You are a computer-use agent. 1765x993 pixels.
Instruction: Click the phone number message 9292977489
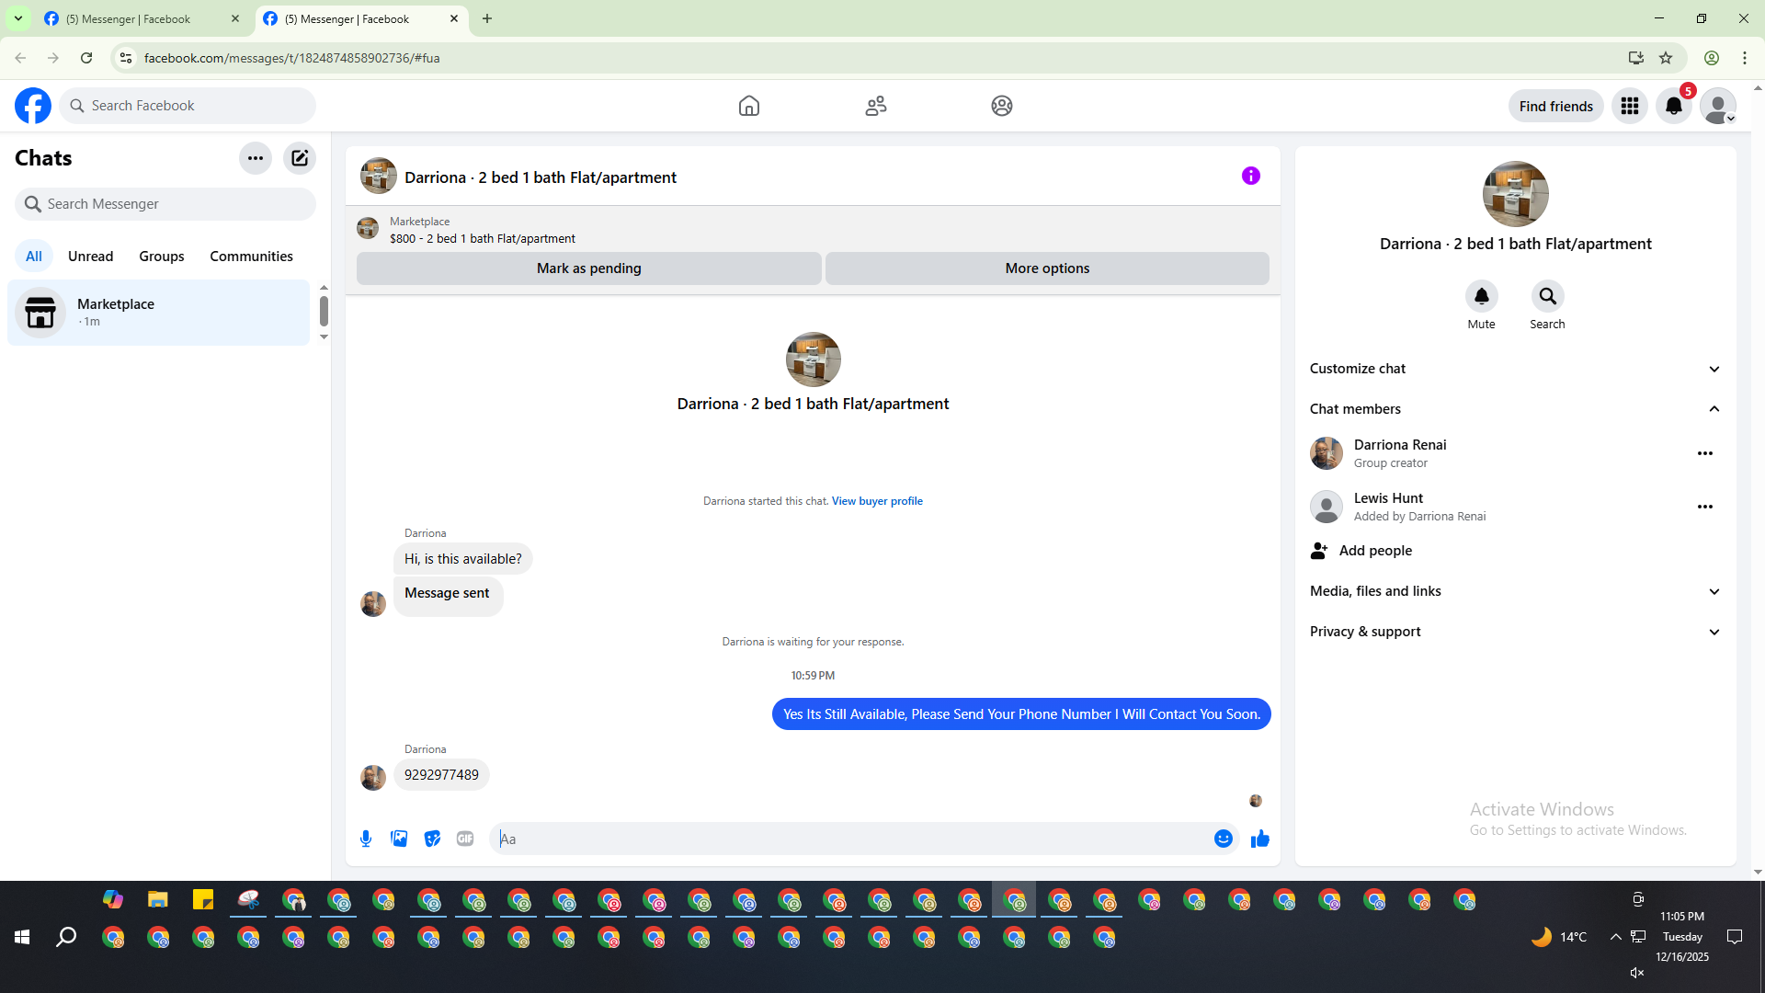coord(441,775)
